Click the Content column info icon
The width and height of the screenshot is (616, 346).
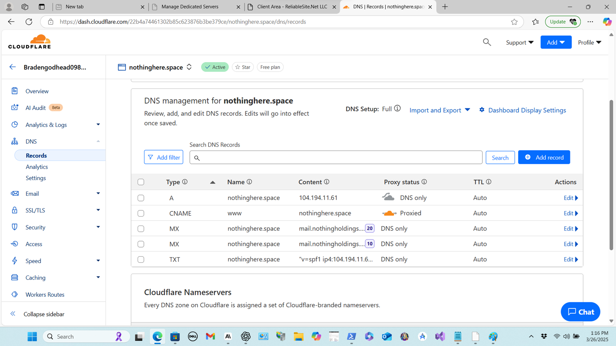pyautogui.click(x=327, y=182)
